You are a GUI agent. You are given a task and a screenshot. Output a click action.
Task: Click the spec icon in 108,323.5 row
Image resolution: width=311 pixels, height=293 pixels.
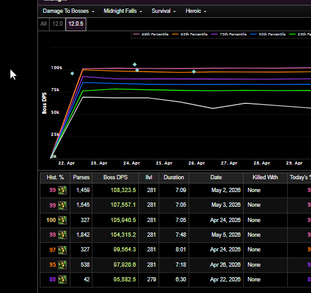tap(62, 190)
